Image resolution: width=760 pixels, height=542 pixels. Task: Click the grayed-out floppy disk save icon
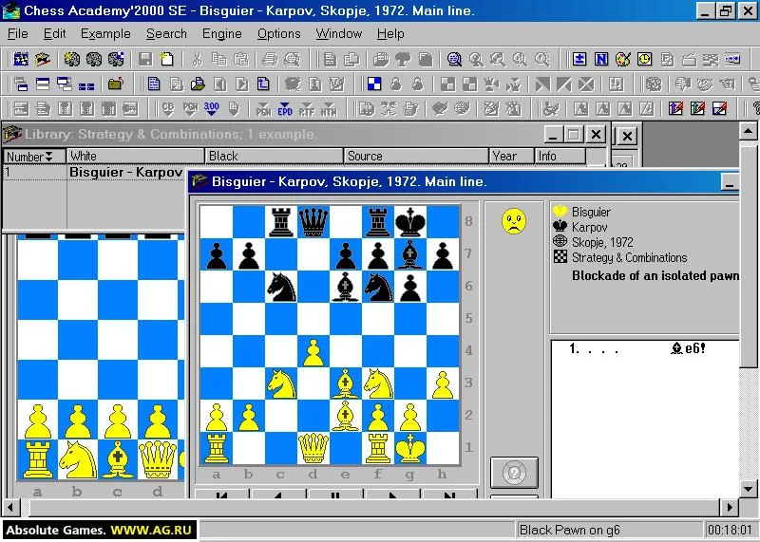pyautogui.click(x=145, y=59)
